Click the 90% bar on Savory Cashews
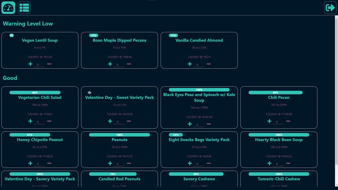 click(196, 174)
